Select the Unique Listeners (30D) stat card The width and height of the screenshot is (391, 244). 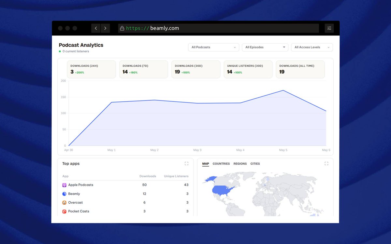click(x=248, y=69)
